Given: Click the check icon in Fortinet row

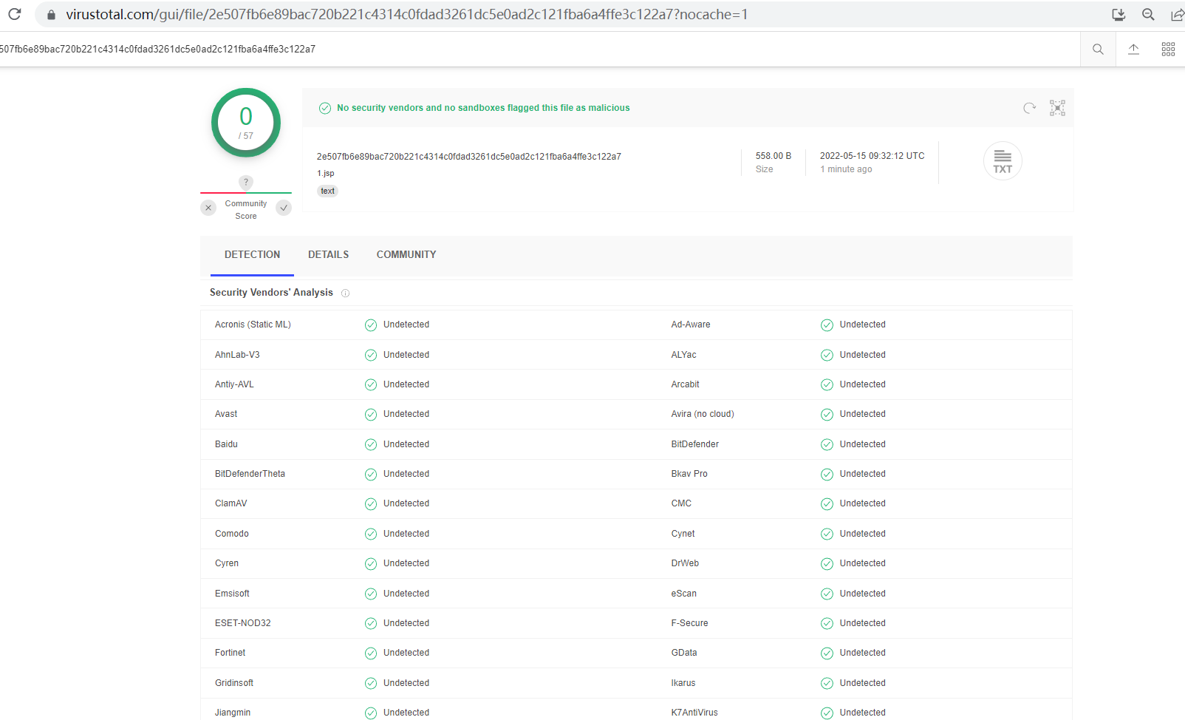Looking at the screenshot, I should tap(371, 653).
